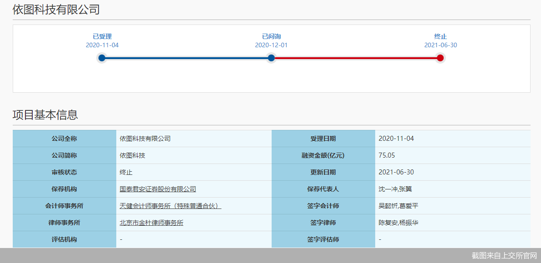Open the 国泰君安证券股份有限公司 link
This screenshot has height=263, width=541.
[158, 189]
